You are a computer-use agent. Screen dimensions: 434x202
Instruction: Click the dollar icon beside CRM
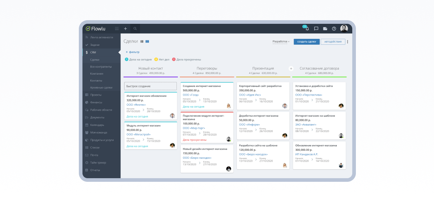pos(86,52)
